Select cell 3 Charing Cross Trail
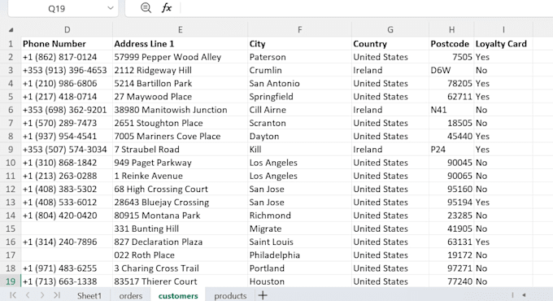The image size is (553, 301). pos(181,268)
